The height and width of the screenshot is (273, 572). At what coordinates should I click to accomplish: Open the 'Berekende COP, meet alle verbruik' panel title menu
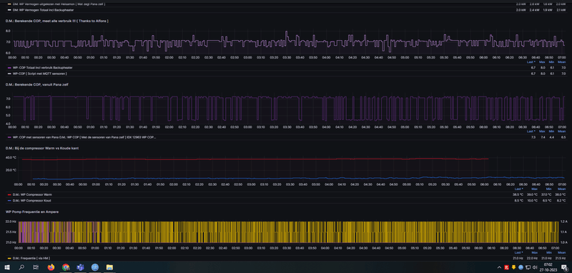[x=57, y=21]
